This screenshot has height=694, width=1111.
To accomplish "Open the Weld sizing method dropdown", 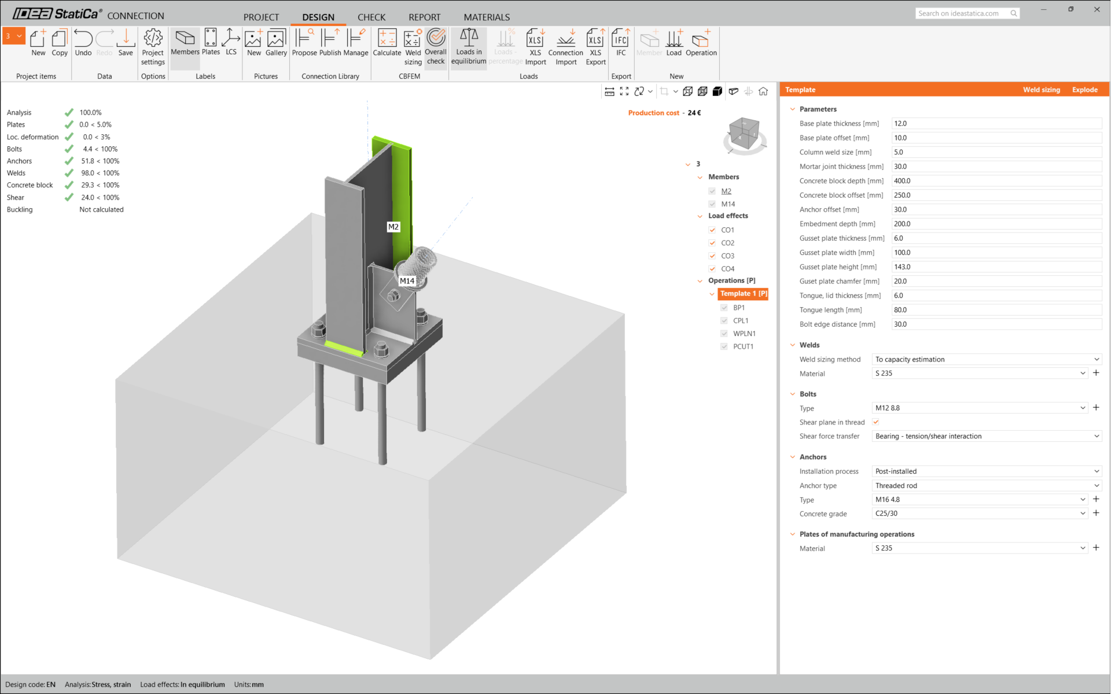I will click(986, 359).
